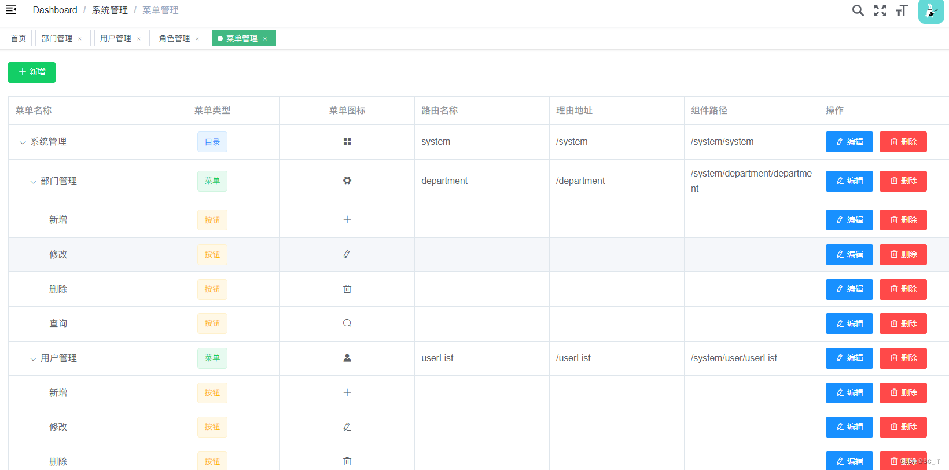Edit the highlighted 修改 row
Screen dimensions: 949x470
point(849,255)
